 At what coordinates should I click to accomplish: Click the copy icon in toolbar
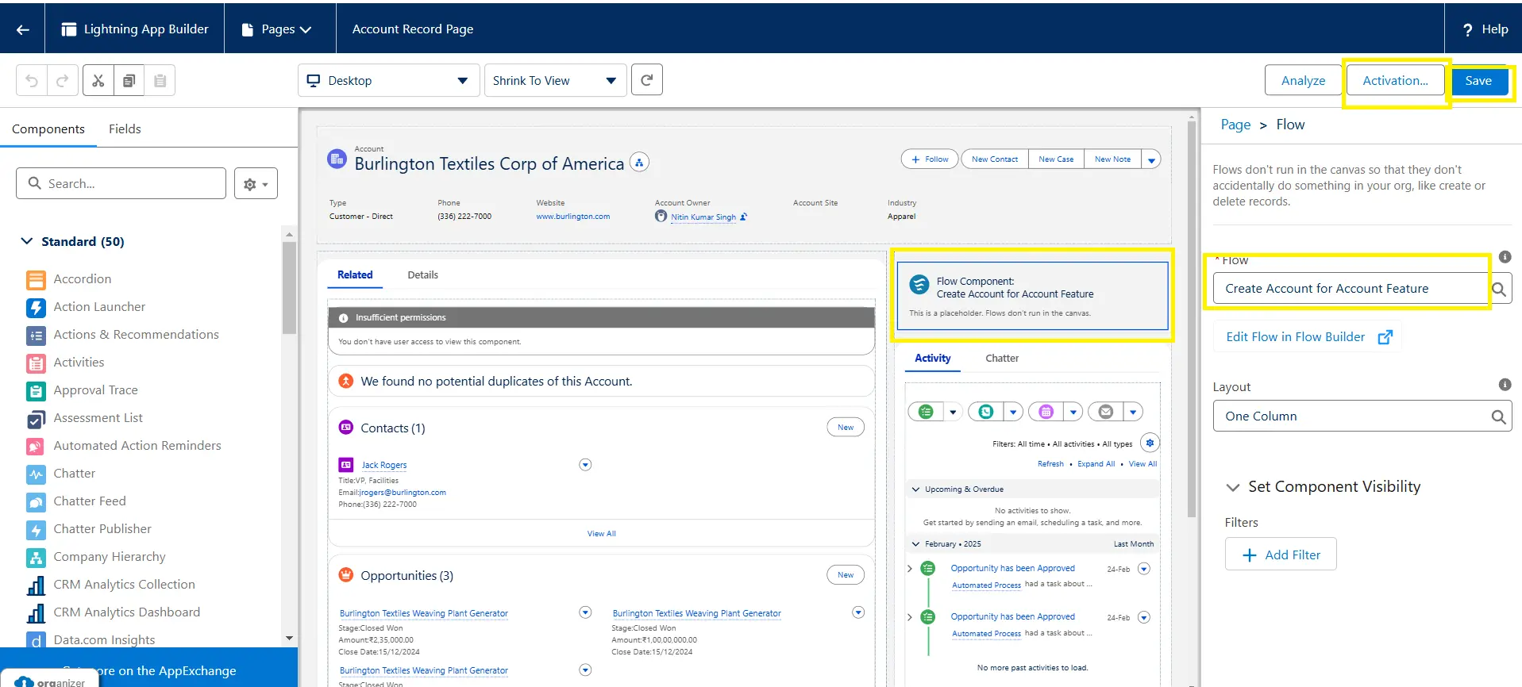(129, 80)
